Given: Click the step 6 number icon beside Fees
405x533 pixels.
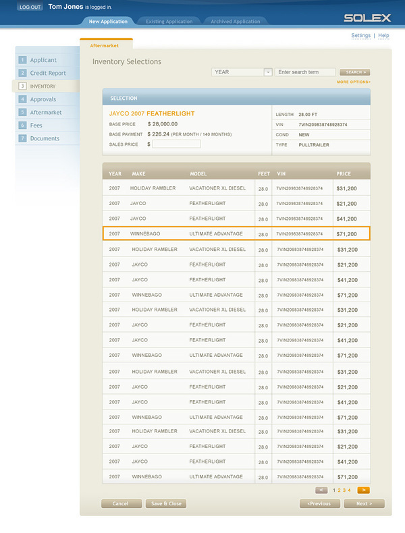Looking at the screenshot, I should (22, 125).
